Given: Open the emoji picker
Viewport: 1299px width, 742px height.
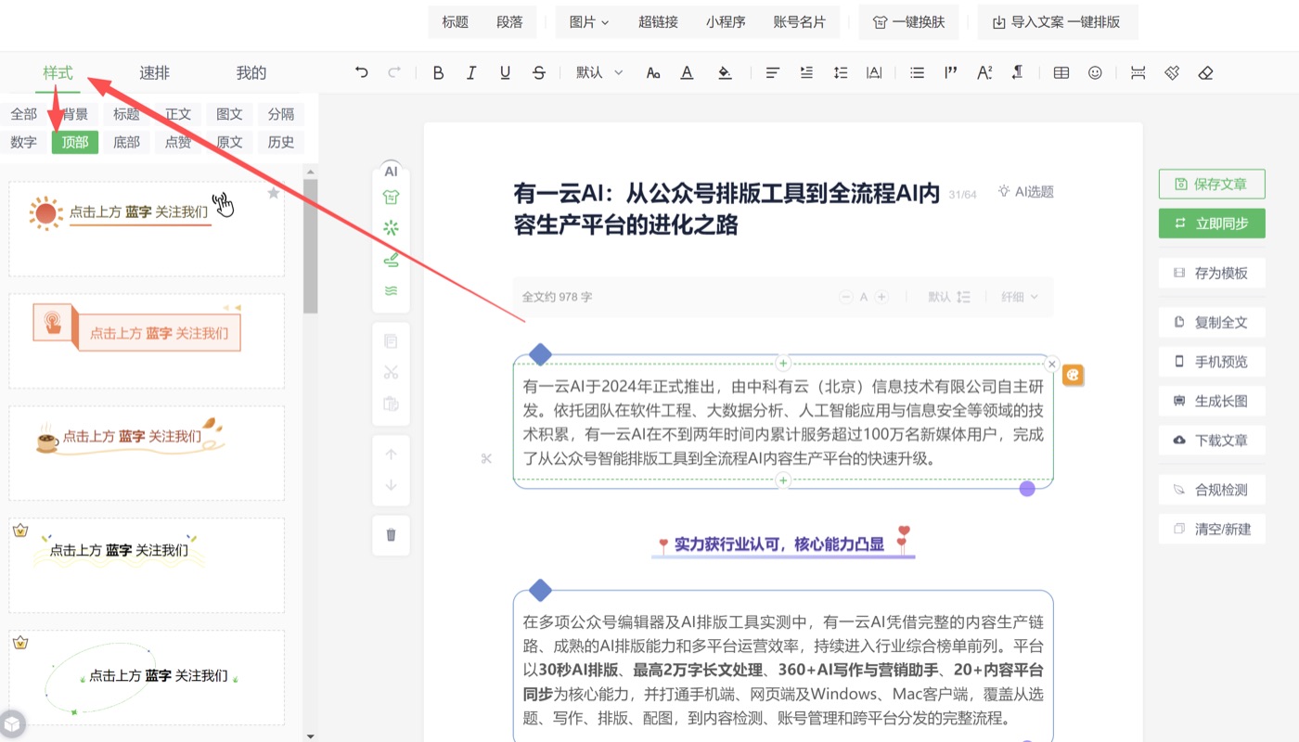Looking at the screenshot, I should coord(1095,72).
